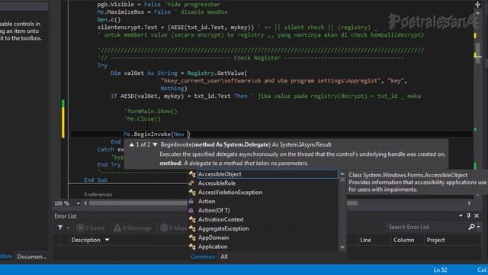Click enum icon beside AccessibleRole
Screen dimensions: 488x275
pyautogui.click(x=191, y=183)
